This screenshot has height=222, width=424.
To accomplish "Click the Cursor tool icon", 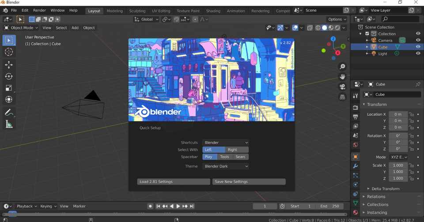I will (x=9, y=52).
